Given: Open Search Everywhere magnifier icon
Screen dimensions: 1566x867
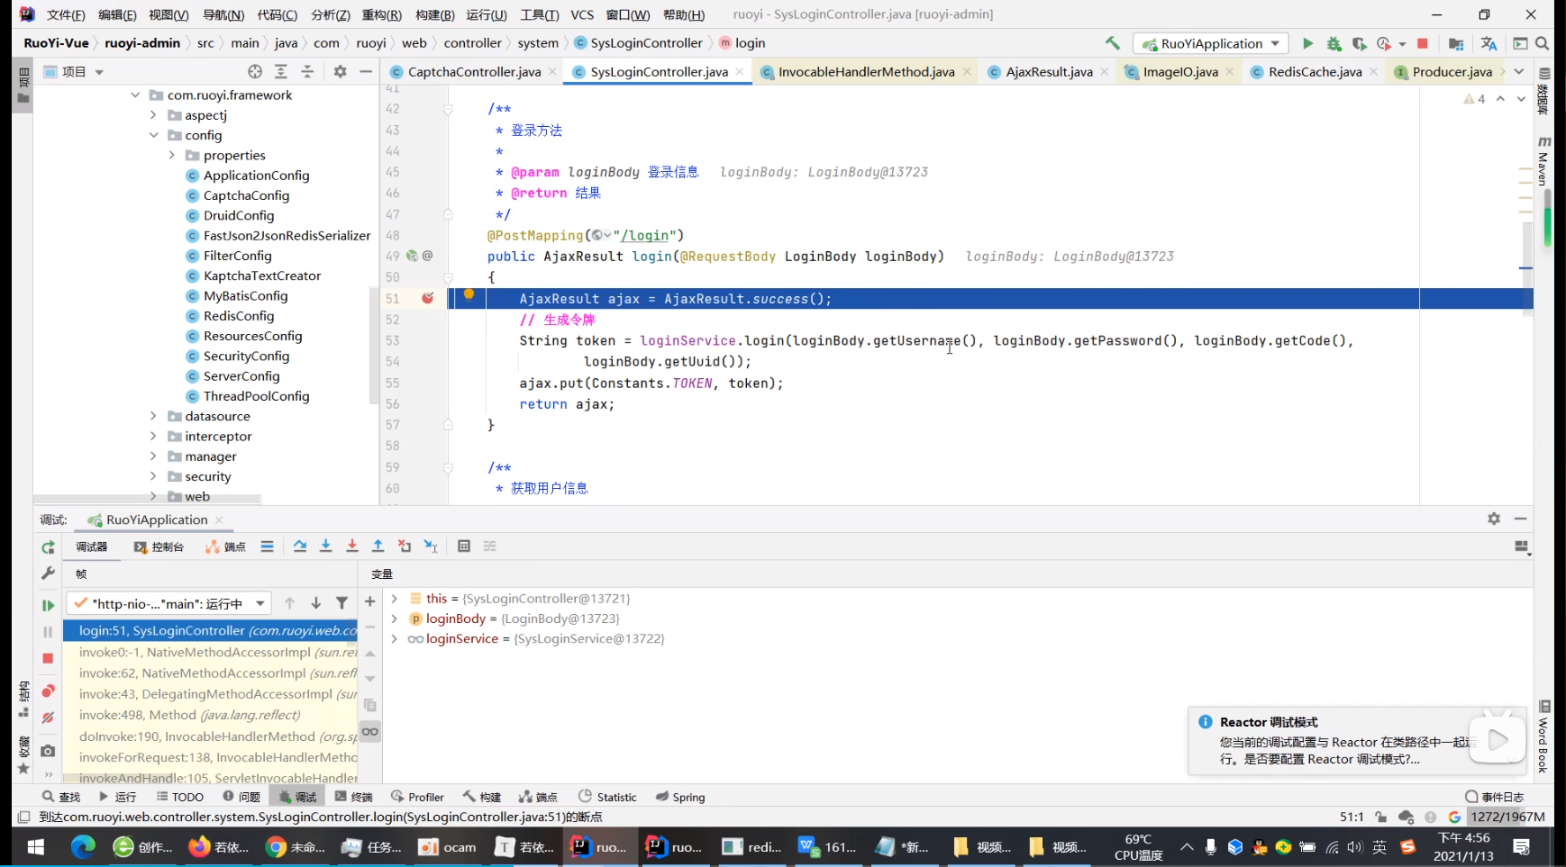Looking at the screenshot, I should [1542, 43].
